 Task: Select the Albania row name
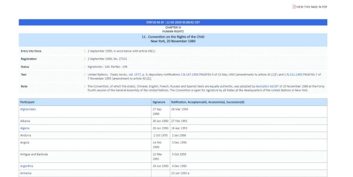pyautogui.click(x=25, y=121)
